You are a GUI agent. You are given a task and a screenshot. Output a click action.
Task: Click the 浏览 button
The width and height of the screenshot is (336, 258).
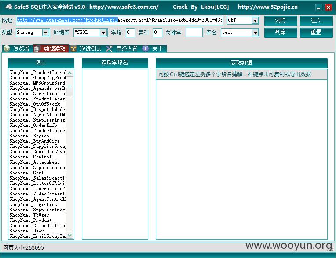(281, 21)
